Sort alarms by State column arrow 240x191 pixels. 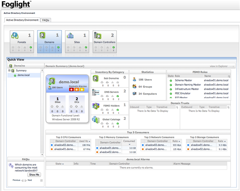coord(63,164)
